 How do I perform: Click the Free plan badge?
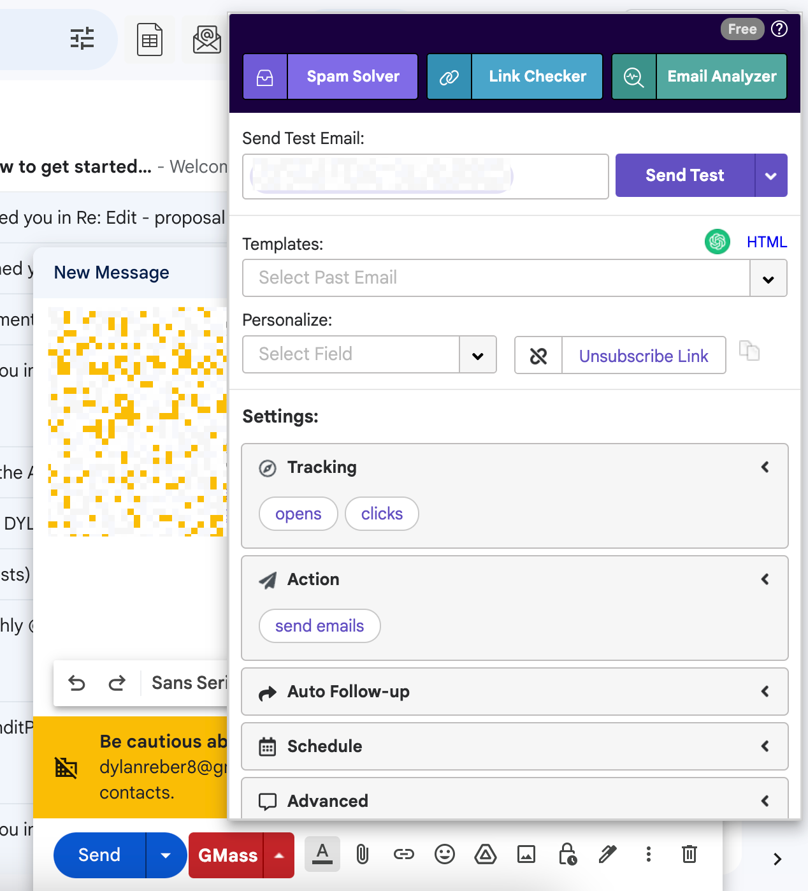(742, 29)
